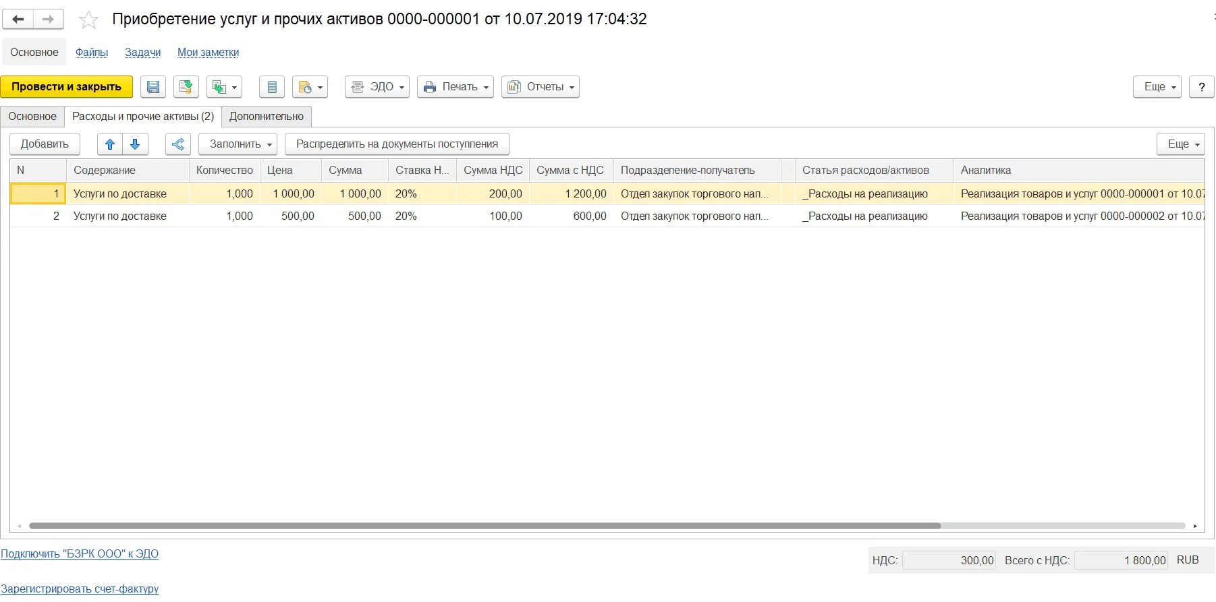1216x602 pixels.
Task: Click VAT amount 200,00 cell
Action: point(493,194)
